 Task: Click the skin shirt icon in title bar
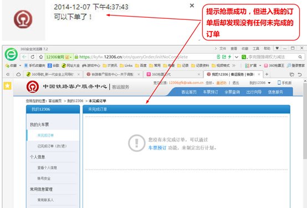[x=277, y=48]
